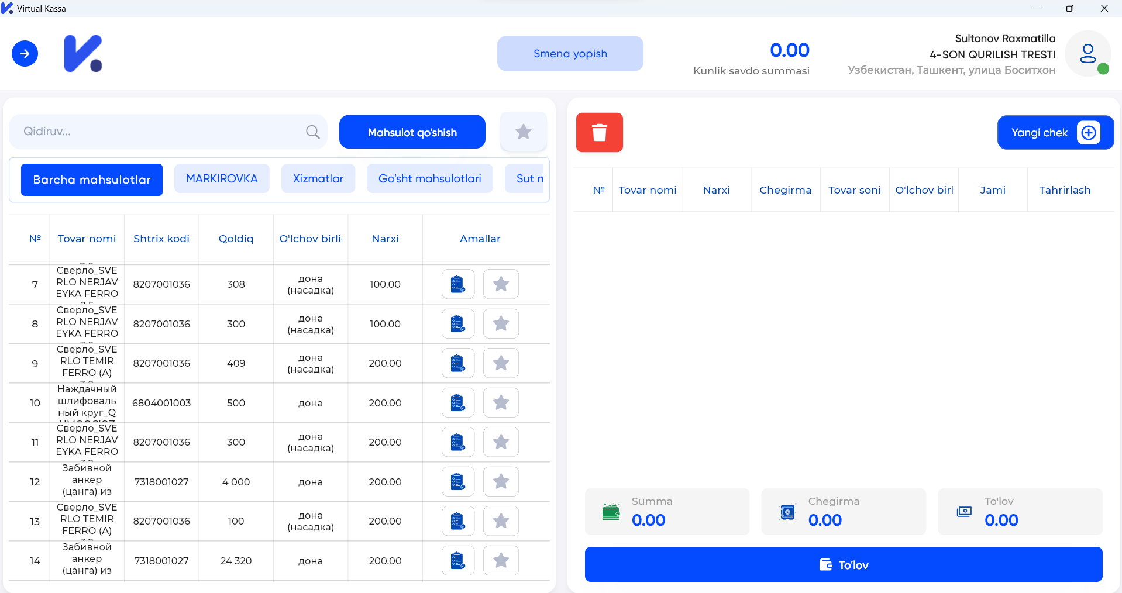Toggle favorite star for row 14
Viewport: 1122px width, 593px height.
(x=501, y=561)
